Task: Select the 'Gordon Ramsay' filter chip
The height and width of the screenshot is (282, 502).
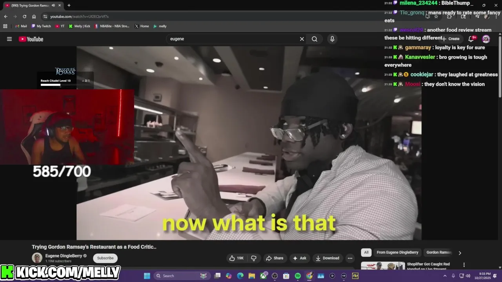Action: click(438, 252)
